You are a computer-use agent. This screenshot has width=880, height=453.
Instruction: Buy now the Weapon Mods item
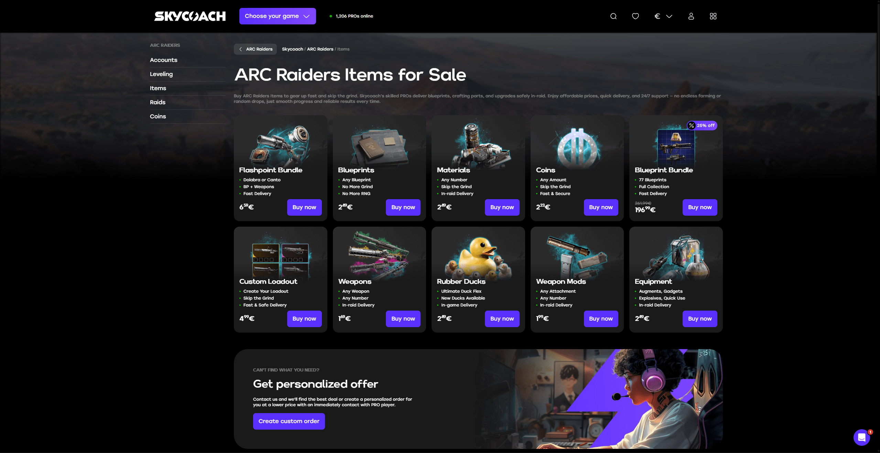coord(601,319)
